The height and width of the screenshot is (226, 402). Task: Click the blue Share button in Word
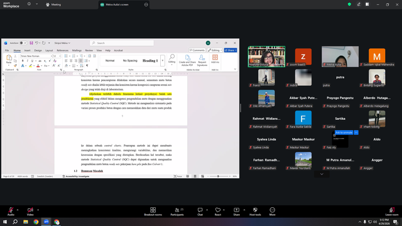pyautogui.click(x=231, y=50)
